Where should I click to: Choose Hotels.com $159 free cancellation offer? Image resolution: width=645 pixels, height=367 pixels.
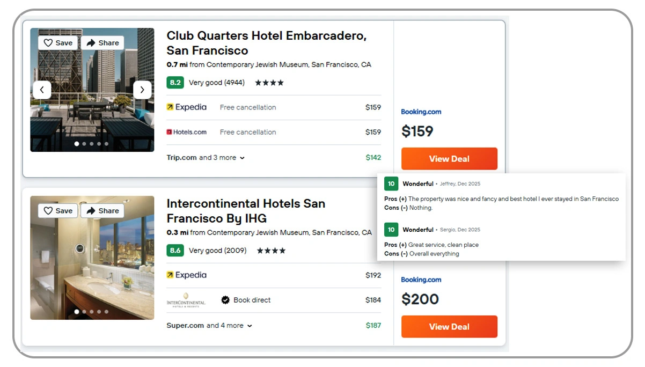click(274, 132)
